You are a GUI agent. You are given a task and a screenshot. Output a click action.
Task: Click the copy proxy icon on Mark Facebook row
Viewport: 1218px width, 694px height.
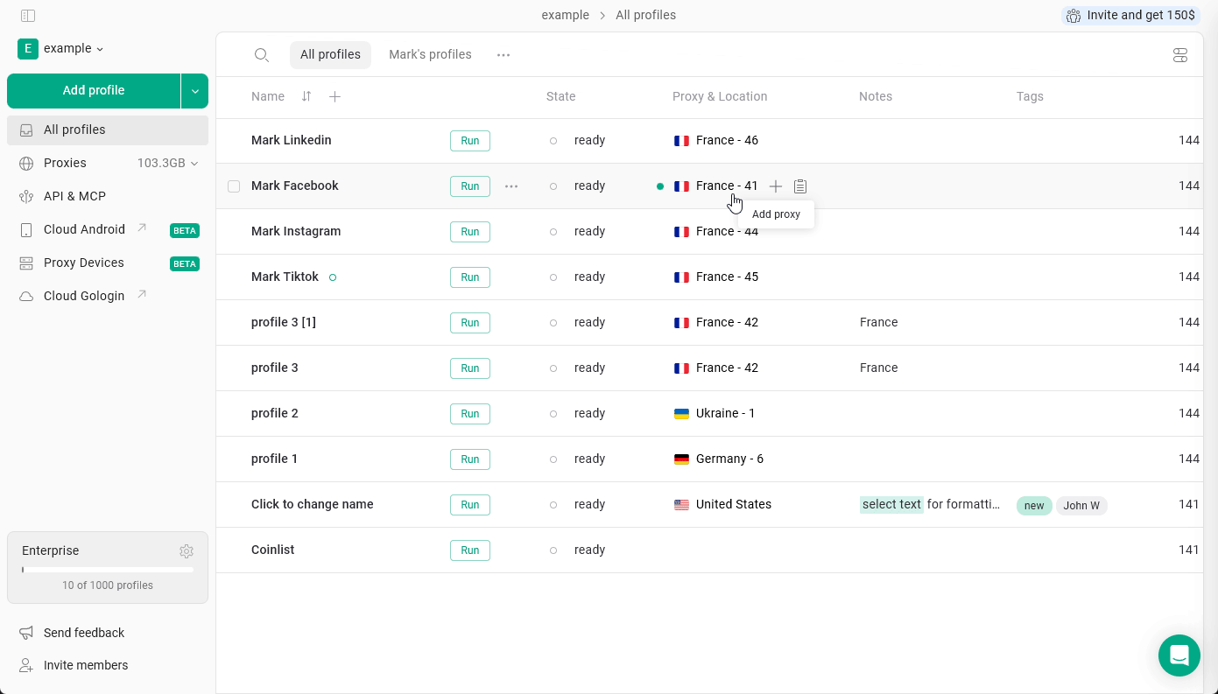pos(800,186)
